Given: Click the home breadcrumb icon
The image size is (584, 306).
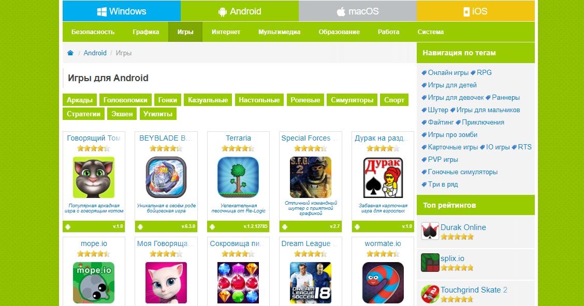Looking at the screenshot, I should 70,53.
